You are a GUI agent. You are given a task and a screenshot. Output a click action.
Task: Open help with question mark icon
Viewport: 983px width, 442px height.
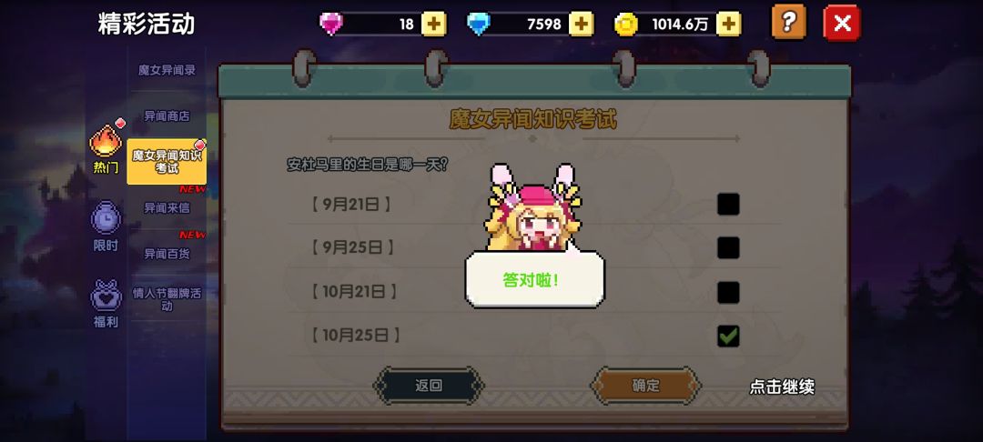[x=788, y=23]
